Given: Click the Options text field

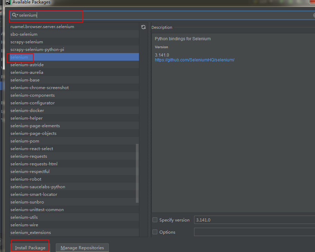Looking at the screenshot, I should [x=254, y=232].
